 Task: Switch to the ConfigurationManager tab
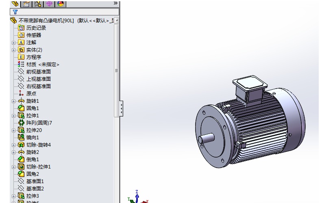tap(38, 4)
